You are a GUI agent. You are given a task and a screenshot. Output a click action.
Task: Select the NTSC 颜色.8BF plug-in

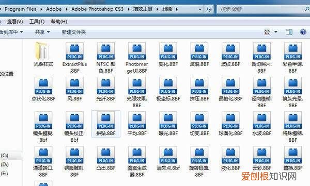tap(106, 57)
